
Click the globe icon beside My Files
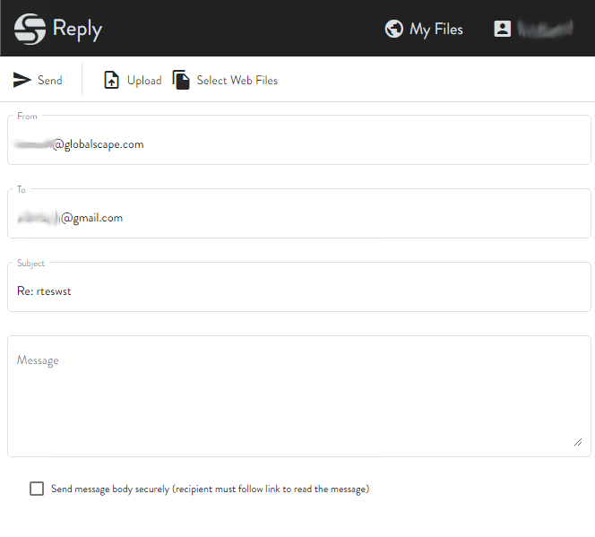pos(393,29)
